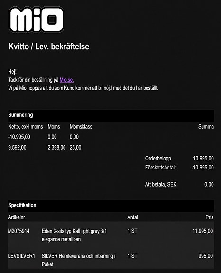Click the Eden 3-sits tyg product description
Screen dimensions: 221x273
click(x=74, y=235)
